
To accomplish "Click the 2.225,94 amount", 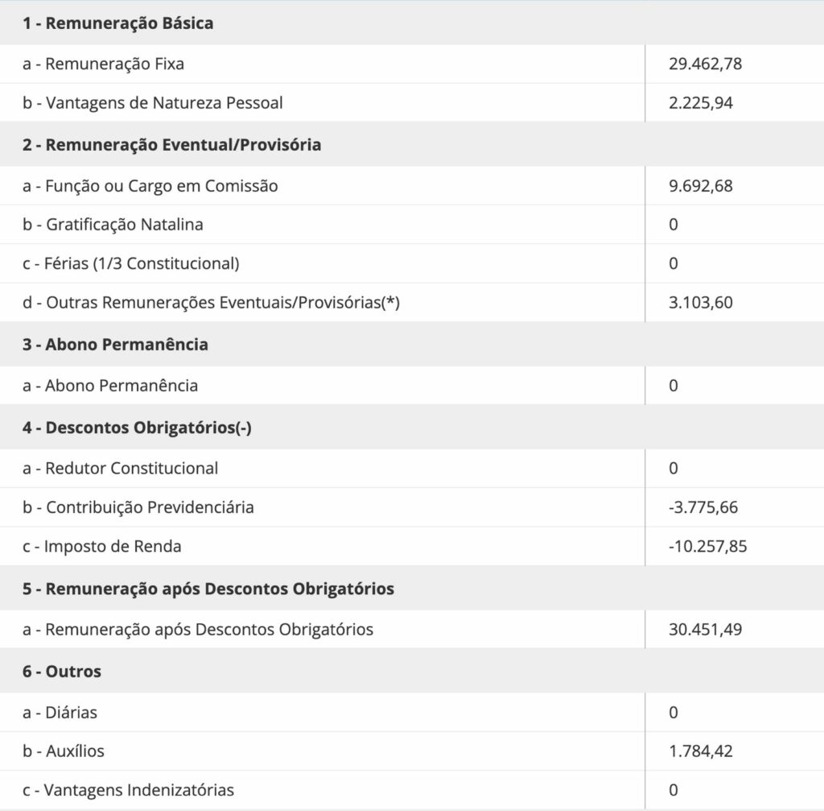I will coord(700,103).
